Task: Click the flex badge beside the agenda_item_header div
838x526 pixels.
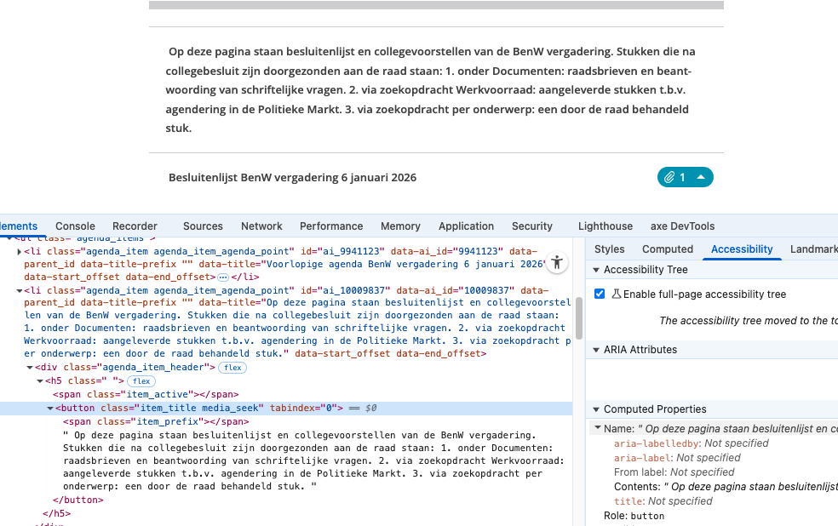Action: click(232, 368)
